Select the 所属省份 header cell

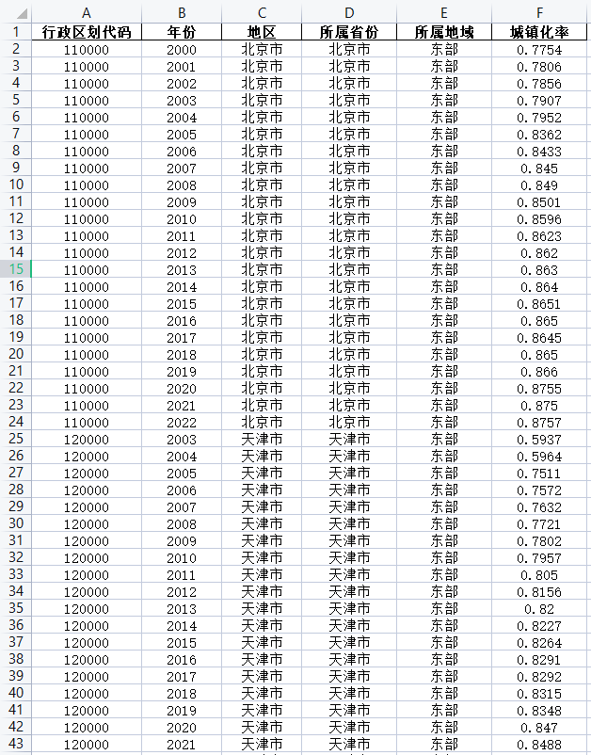[349, 32]
